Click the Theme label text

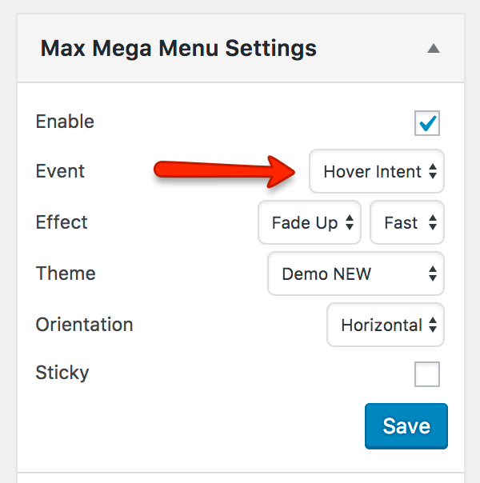click(x=66, y=273)
